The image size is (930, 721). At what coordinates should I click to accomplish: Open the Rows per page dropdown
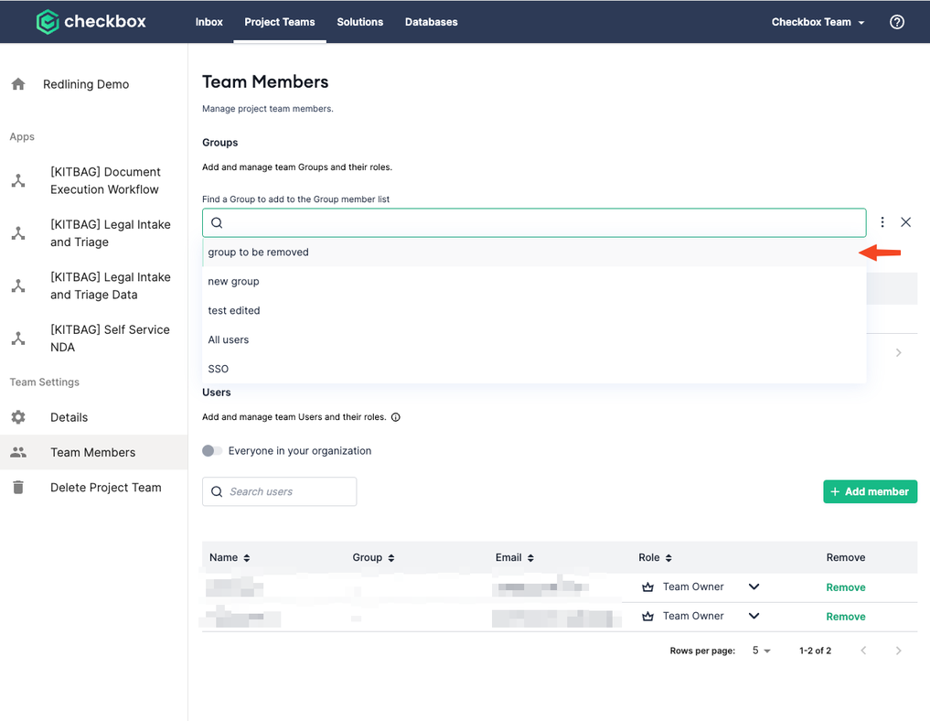761,651
